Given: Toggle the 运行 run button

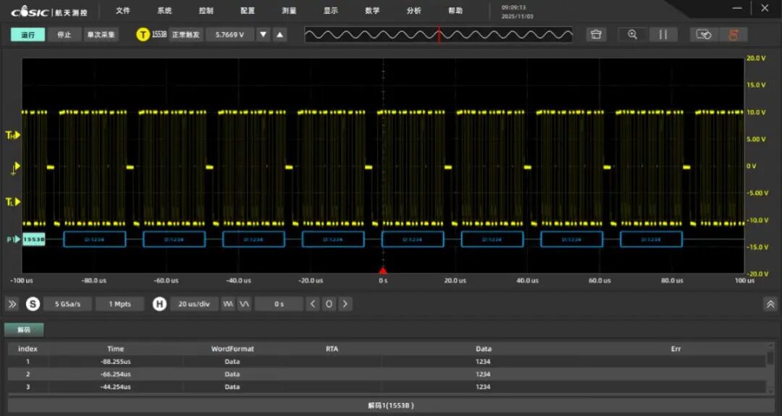Looking at the screenshot, I should tap(28, 35).
